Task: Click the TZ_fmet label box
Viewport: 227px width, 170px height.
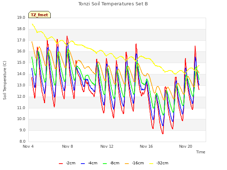Action: (x=39, y=15)
